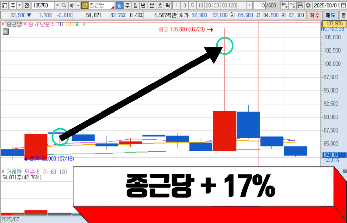This screenshot has width=347, height=223.
Task: Select the 60 interval button
Action: pos(224,5)
